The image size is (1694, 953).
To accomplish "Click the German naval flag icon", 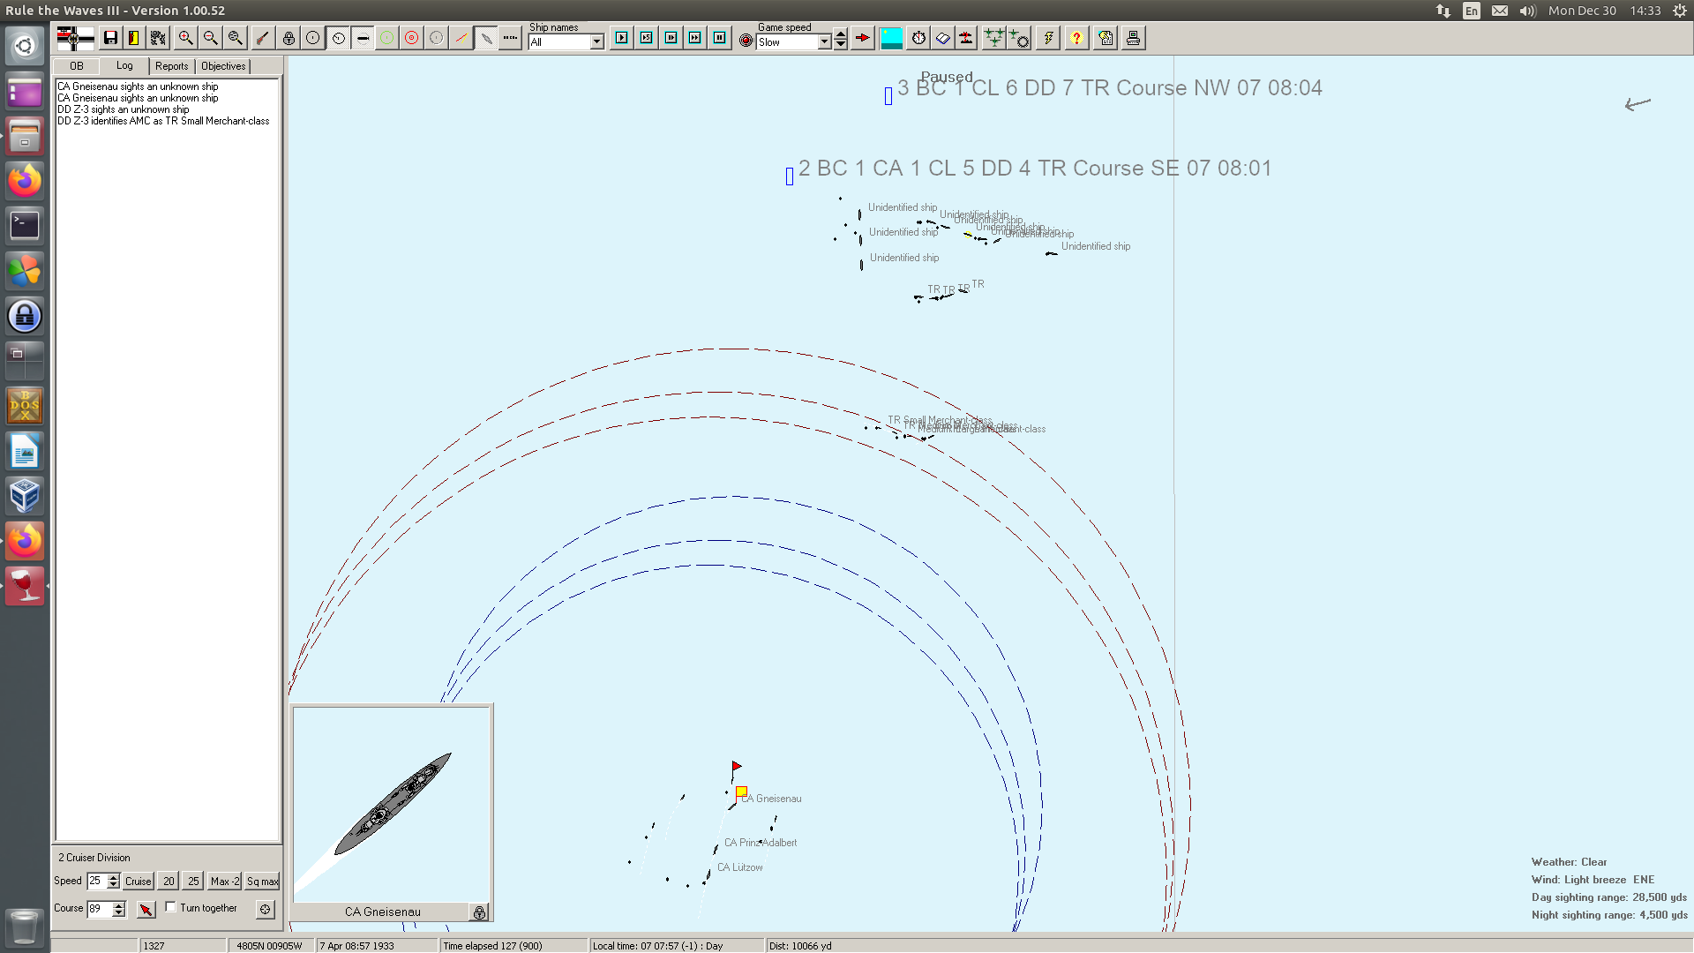I will (x=75, y=38).
